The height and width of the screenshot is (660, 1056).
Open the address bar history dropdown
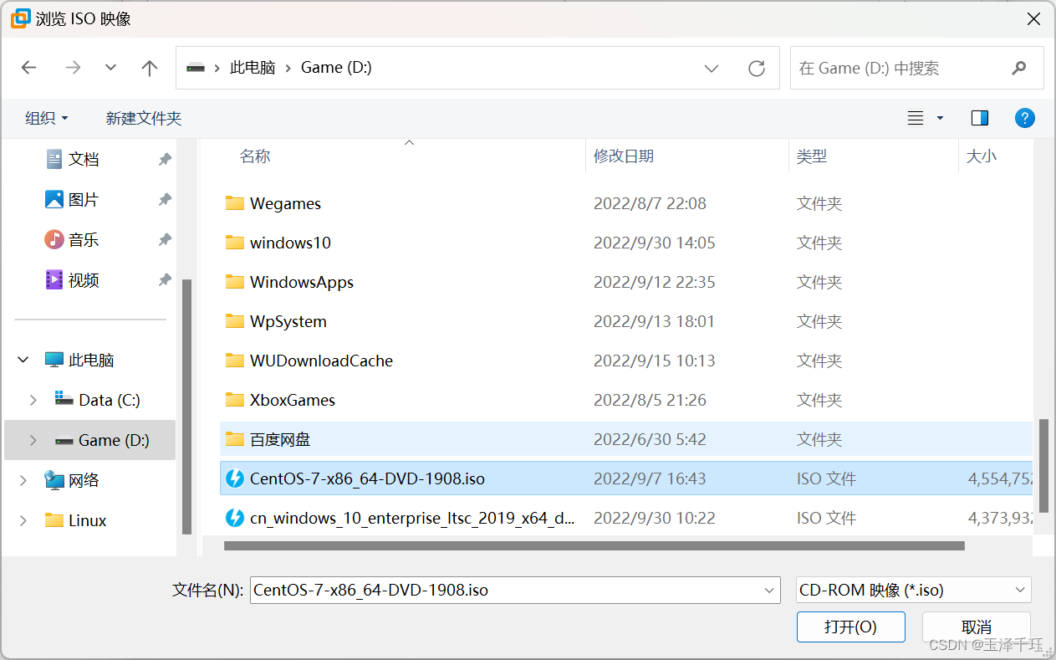(x=712, y=69)
